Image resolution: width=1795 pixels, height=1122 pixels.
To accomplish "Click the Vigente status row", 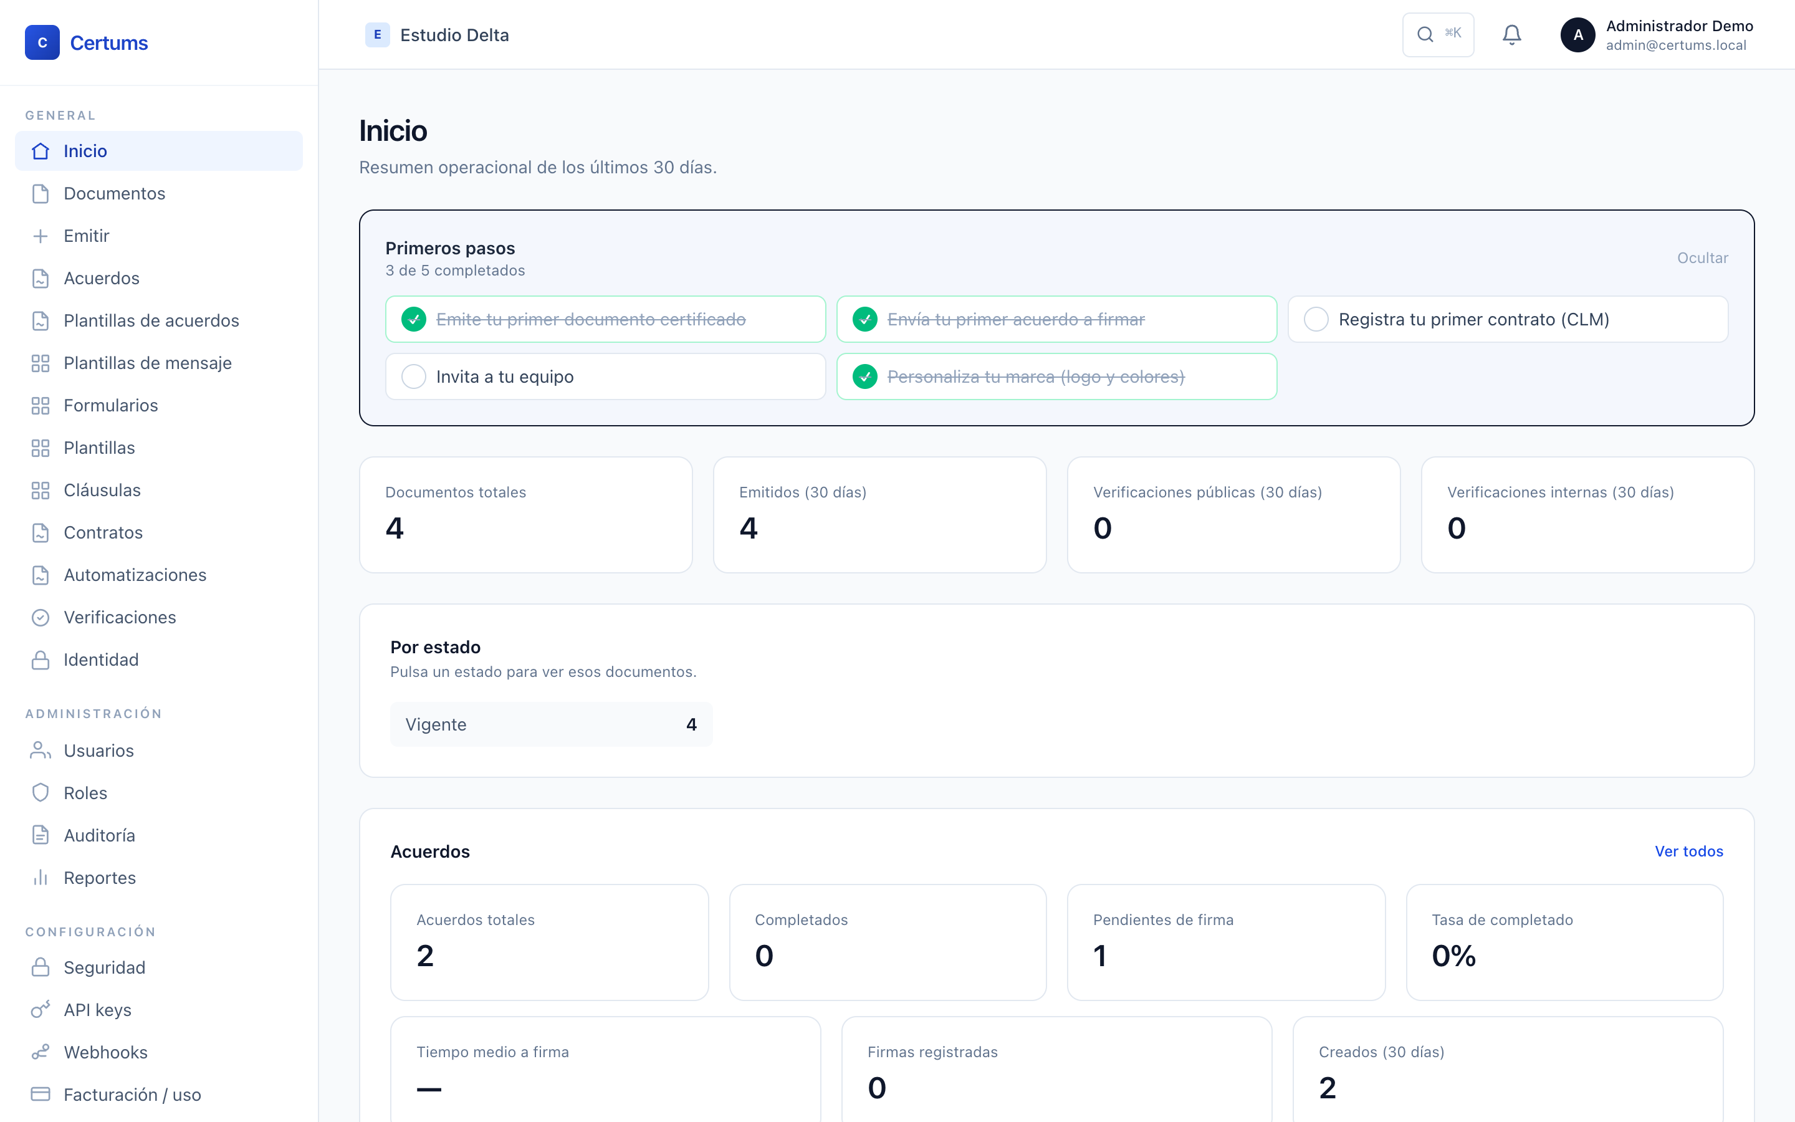I will pos(551,724).
